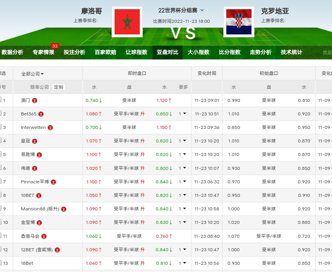Open the 全部公司 company filter dropdown
This screenshot has height=272, width=332.
(32, 74)
